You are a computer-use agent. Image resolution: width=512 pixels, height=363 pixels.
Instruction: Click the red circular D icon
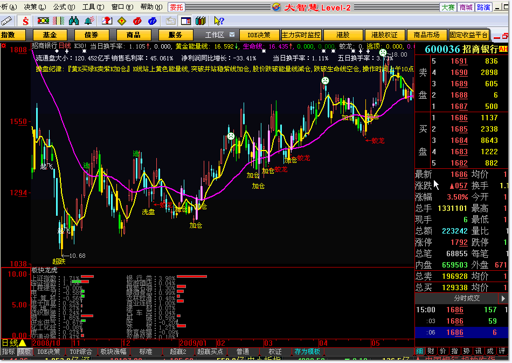coord(137,21)
